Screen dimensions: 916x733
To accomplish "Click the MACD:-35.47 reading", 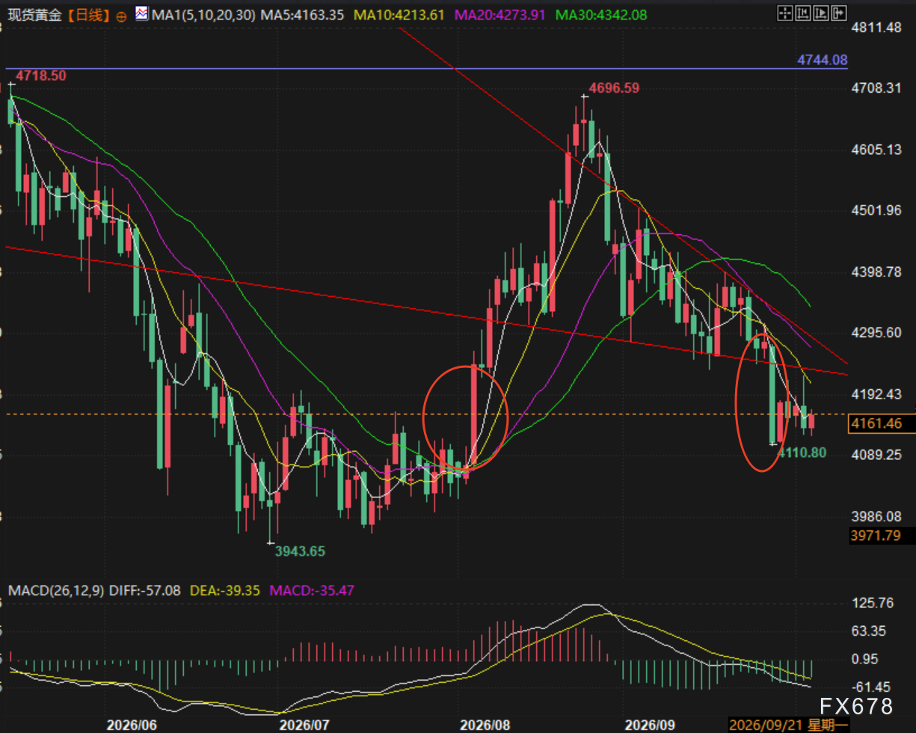I will (310, 591).
